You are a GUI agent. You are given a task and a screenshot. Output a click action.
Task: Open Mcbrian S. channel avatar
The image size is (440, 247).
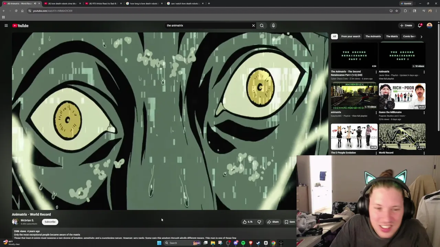click(x=15, y=222)
